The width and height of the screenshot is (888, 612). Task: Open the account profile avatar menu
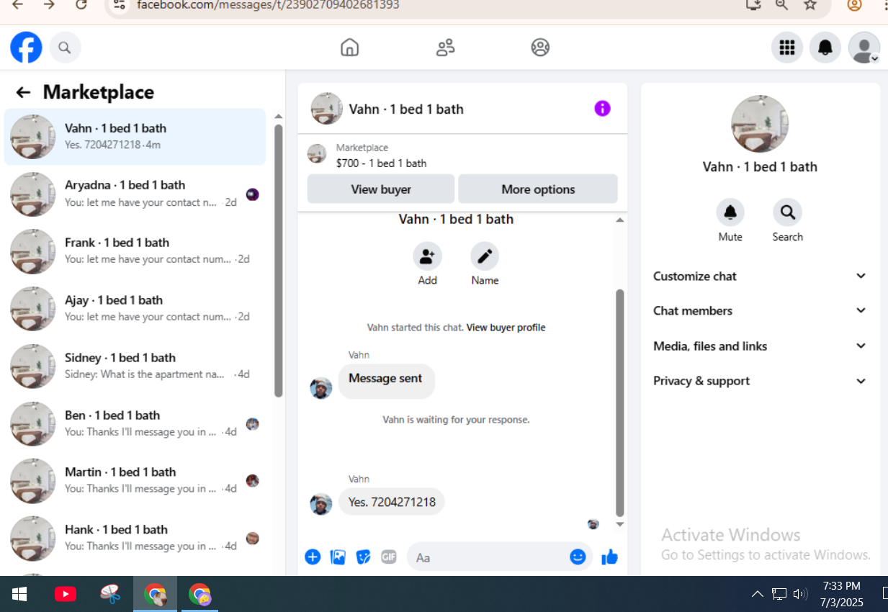pos(864,48)
